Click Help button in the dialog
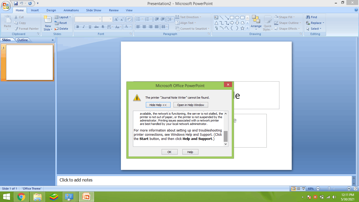Viewport: 359px width, 202px height. coord(190,152)
